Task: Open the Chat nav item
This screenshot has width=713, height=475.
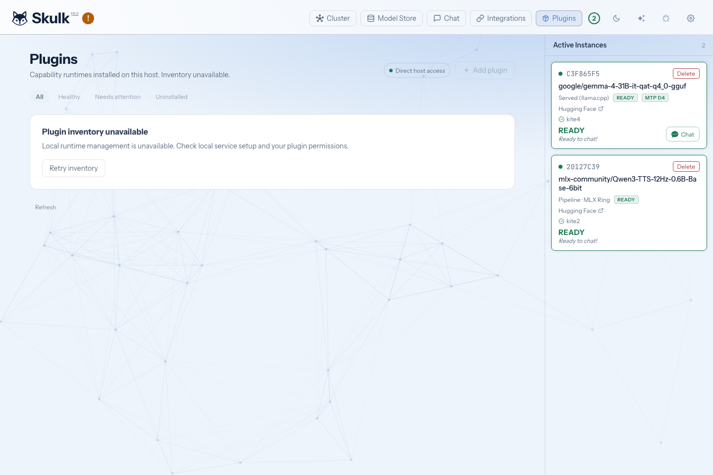Action: tap(446, 18)
